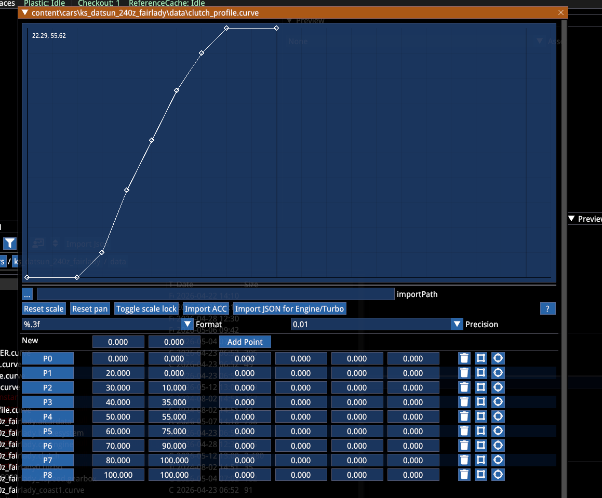
Task: Click P7 X value 80.000
Action: 118,460
